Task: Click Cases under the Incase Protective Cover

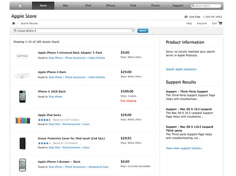Action: (x=86, y=148)
